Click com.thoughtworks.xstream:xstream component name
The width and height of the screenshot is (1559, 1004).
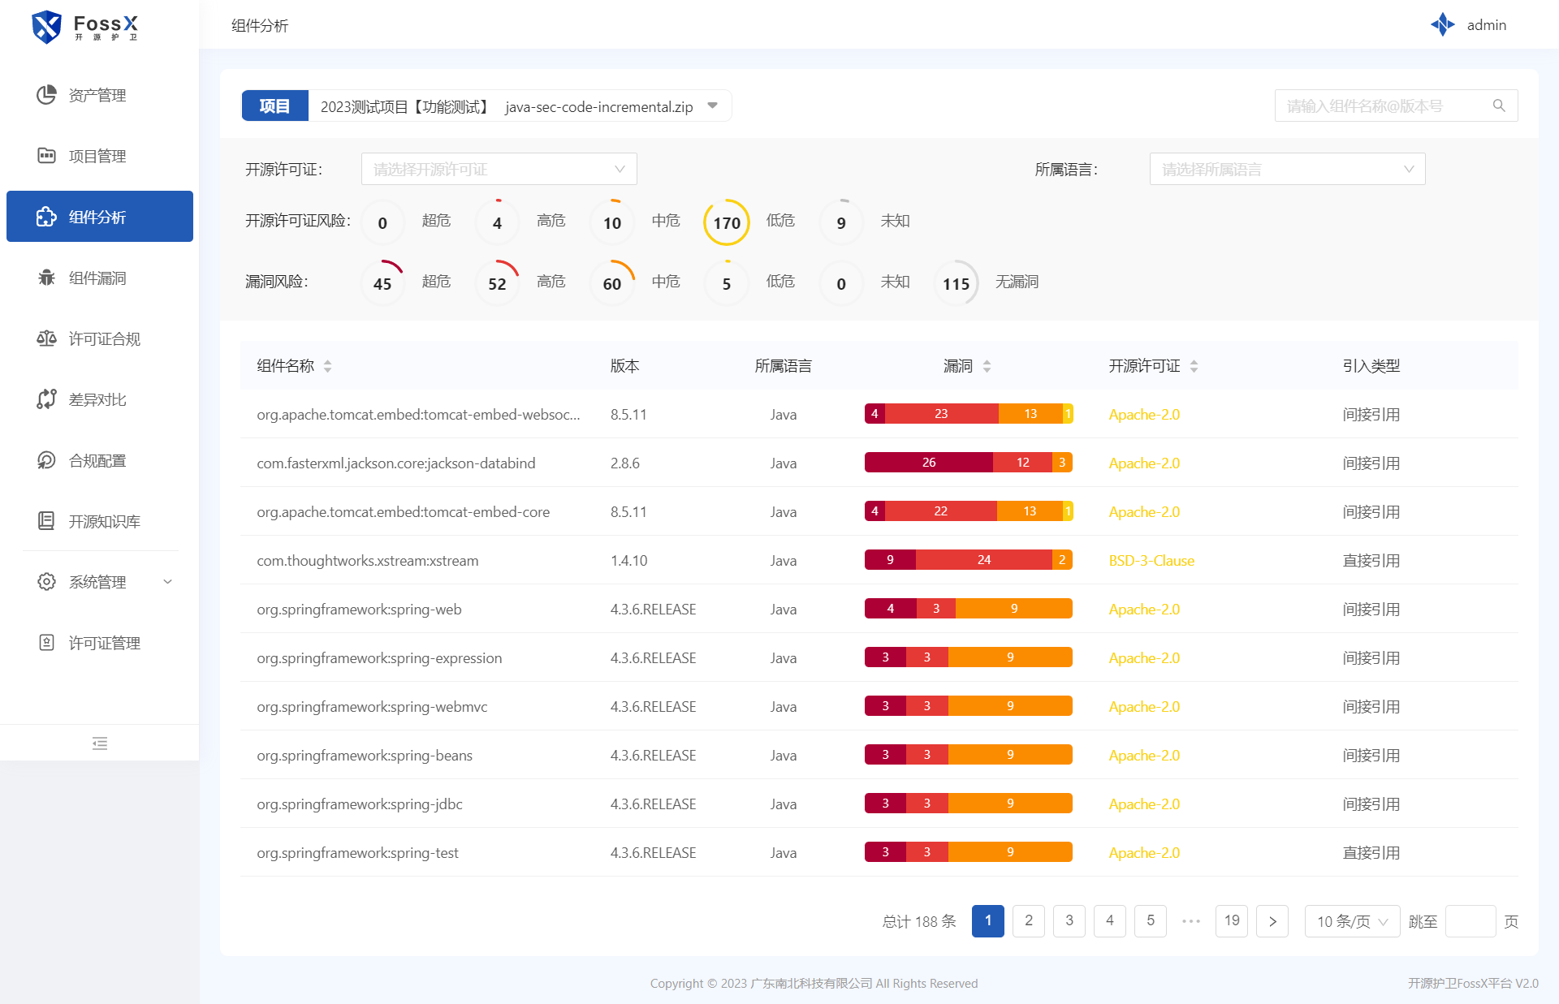tap(368, 560)
